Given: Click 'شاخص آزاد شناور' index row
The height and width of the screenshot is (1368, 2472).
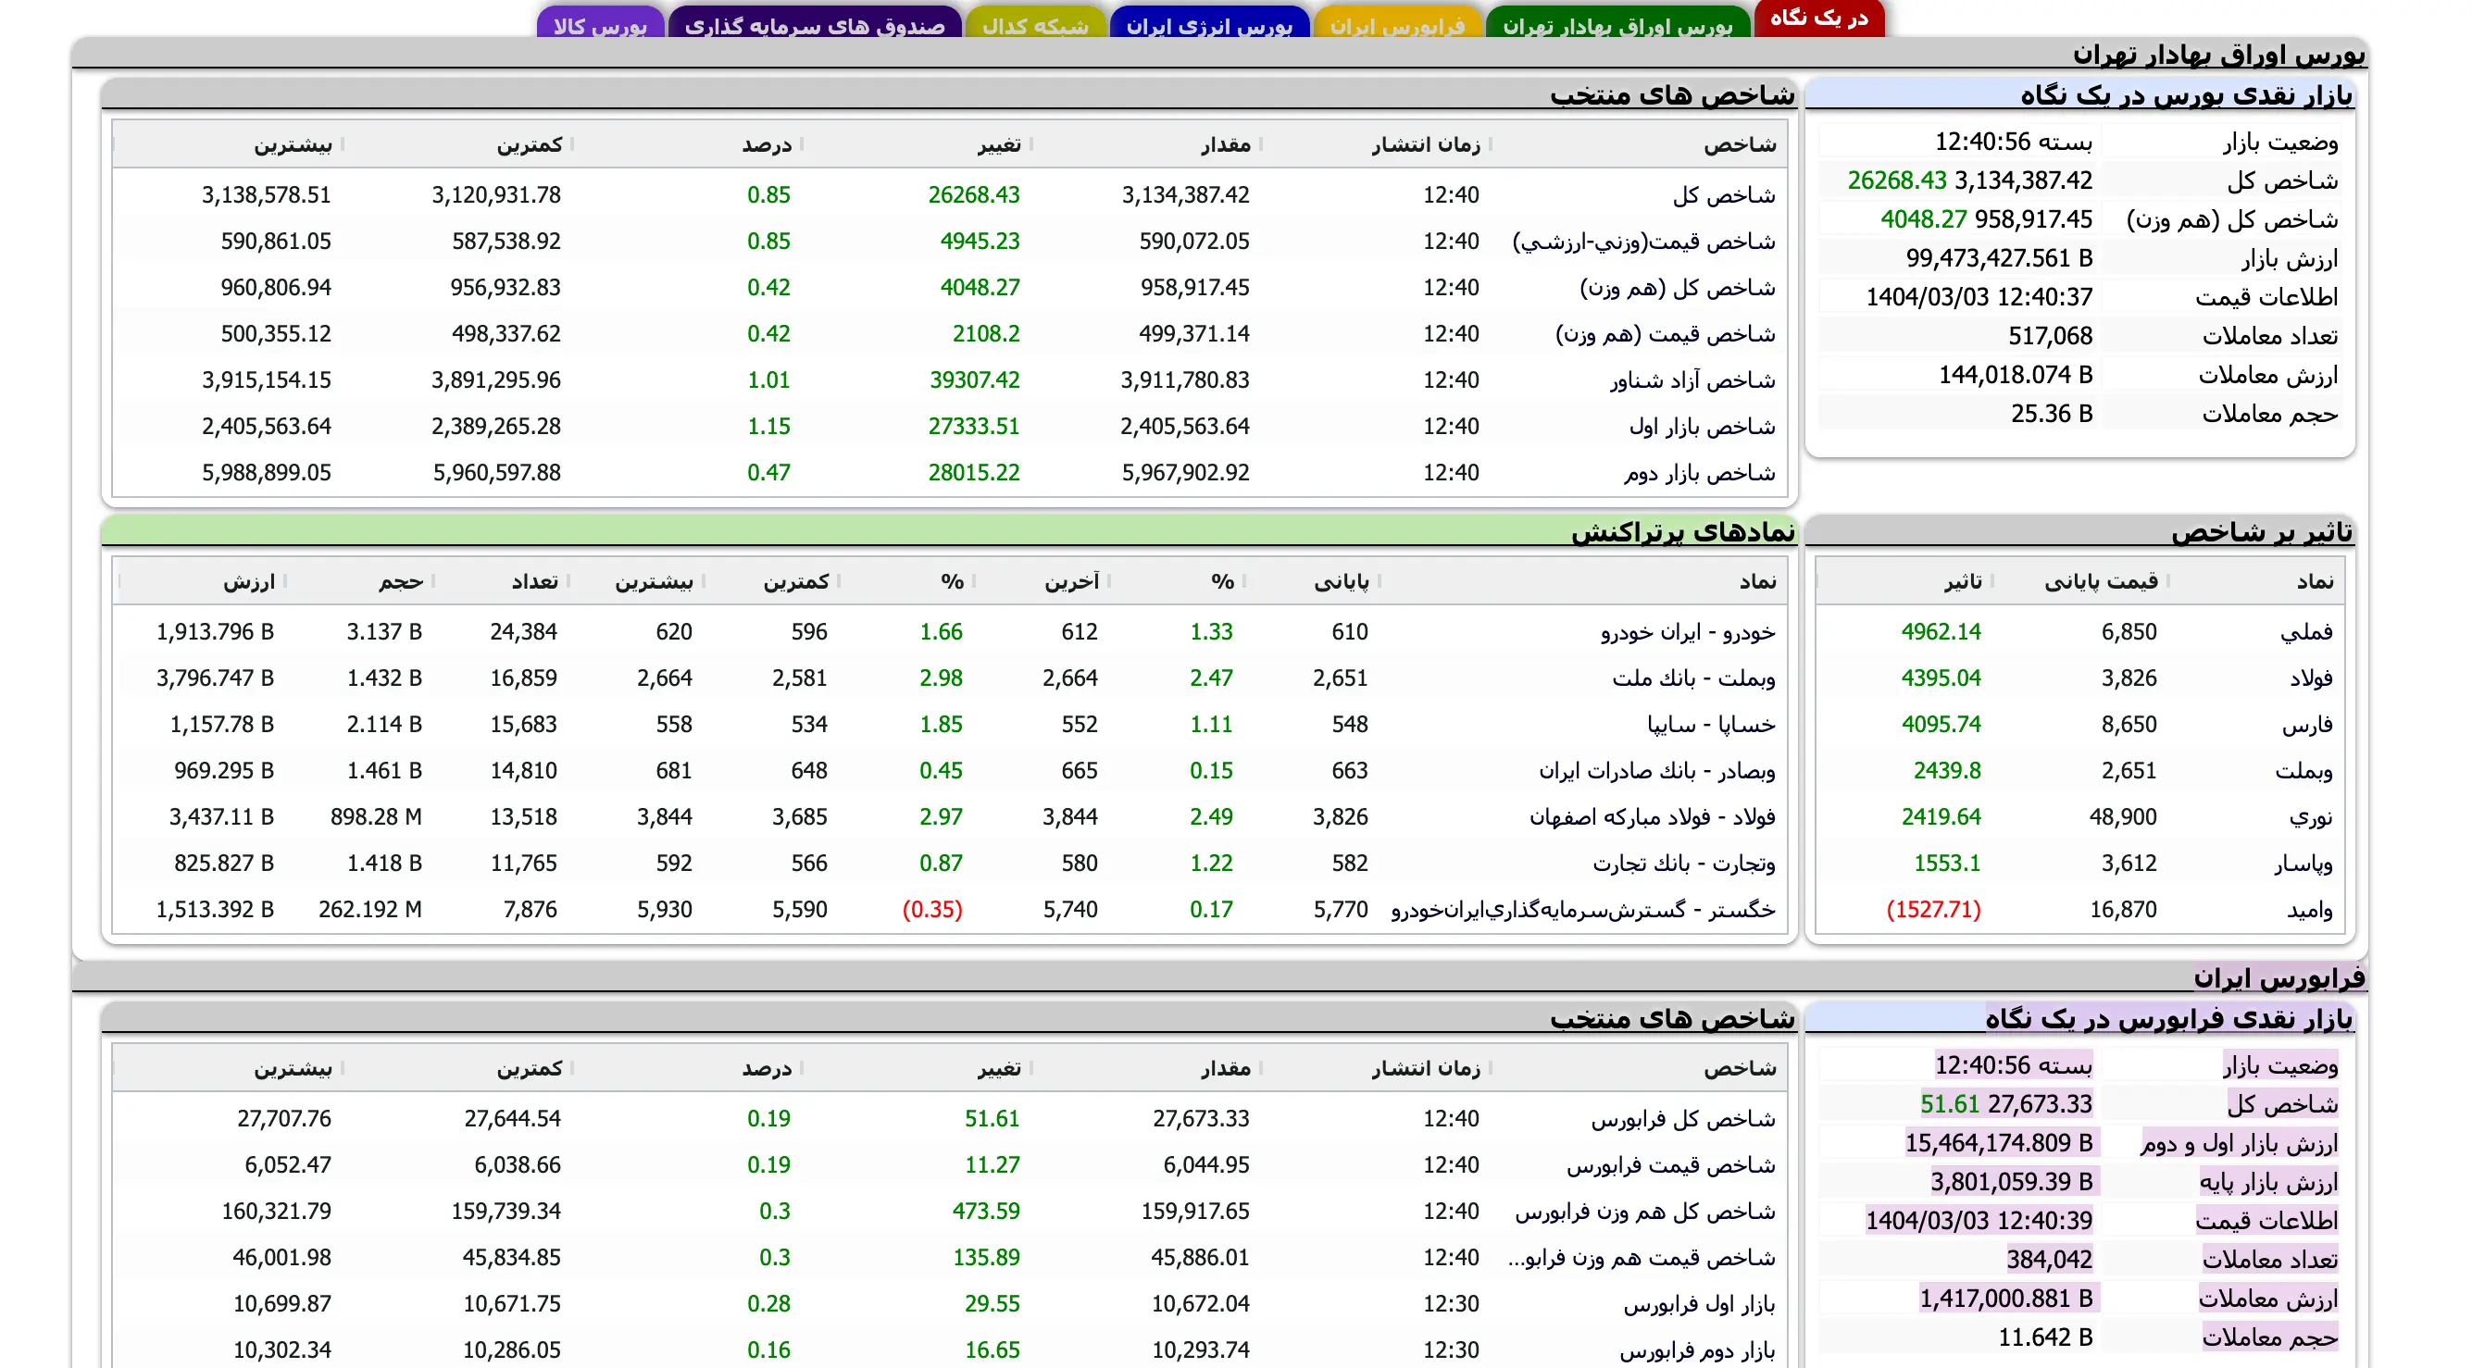Looking at the screenshot, I should pyautogui.click(x=949, y=379).
